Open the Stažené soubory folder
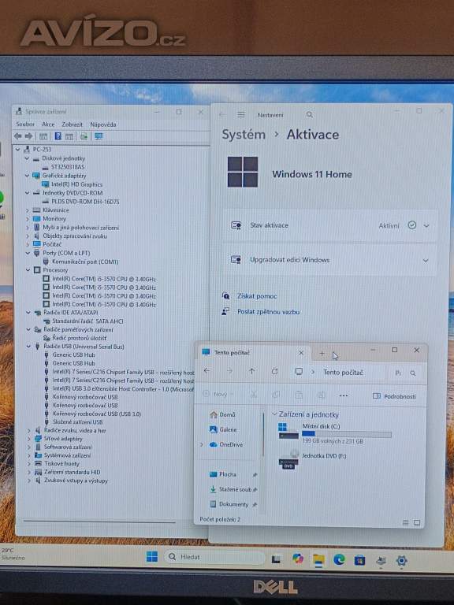The height and width of the screenshot is (605, 454). tap(231, 489)
